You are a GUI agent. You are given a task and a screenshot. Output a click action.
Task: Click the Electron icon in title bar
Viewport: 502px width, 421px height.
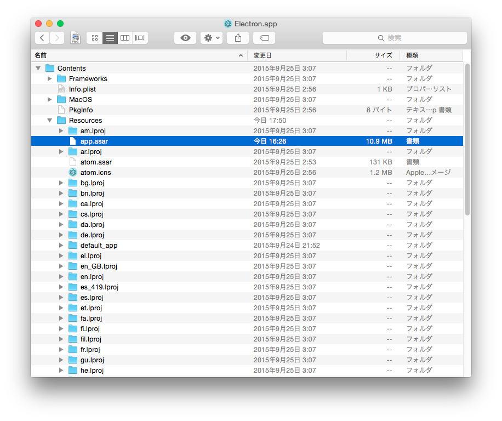227,24
